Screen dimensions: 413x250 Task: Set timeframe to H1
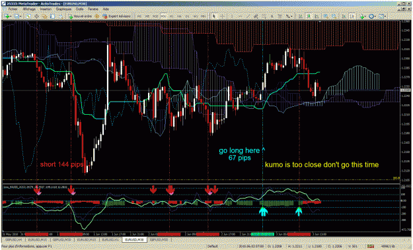tap(171, 16)
